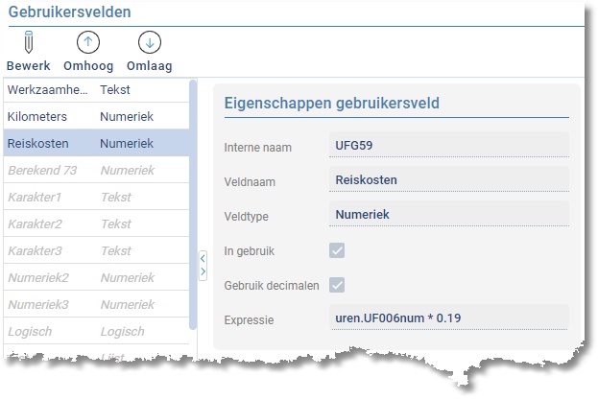The image size is (598, 400).
Task: Toggle the In gebruik checkbox
Action: [x=337, y=250]
